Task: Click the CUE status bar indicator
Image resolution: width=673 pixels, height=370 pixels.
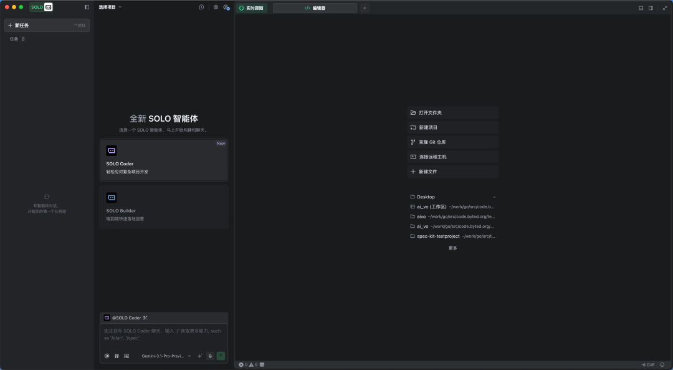Action: [x=648, y=365]
